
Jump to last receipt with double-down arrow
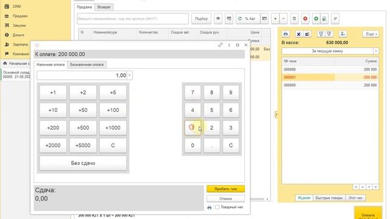375,187
